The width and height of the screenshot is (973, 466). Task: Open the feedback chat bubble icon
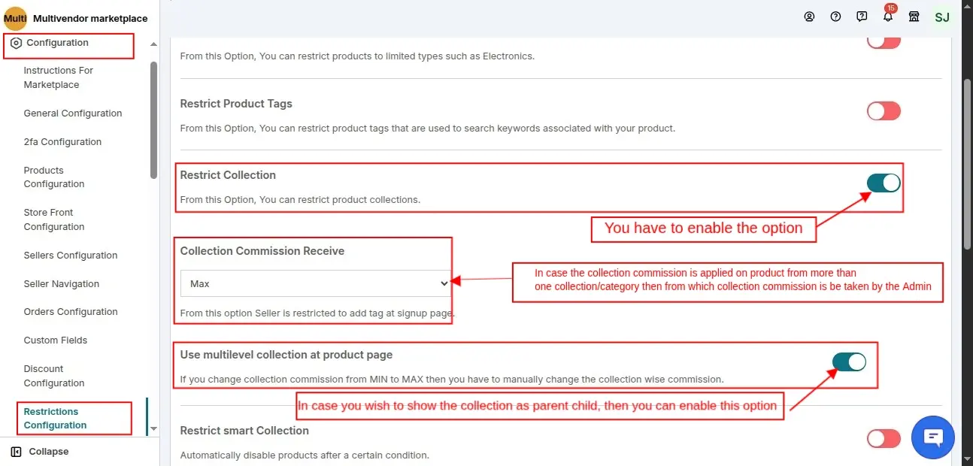(x=862, y=17)
